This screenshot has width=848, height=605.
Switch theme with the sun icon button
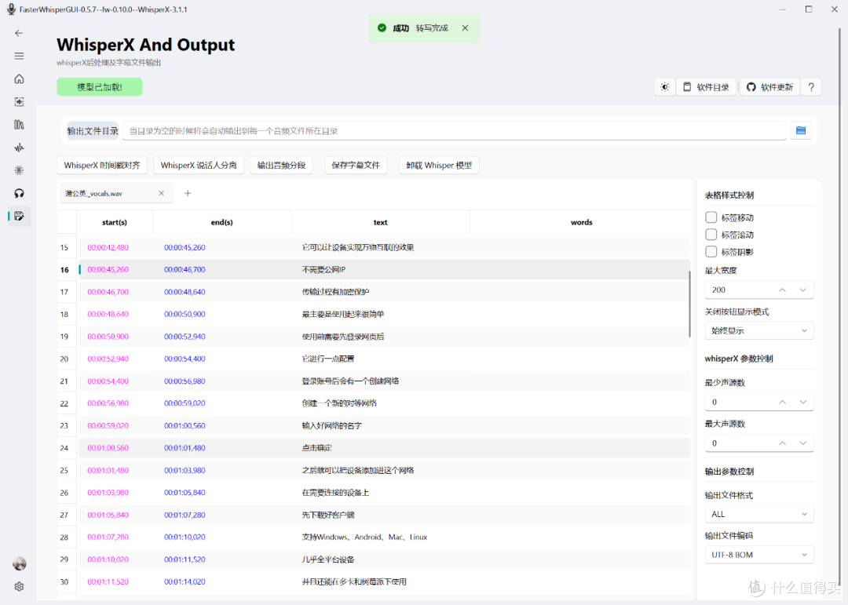(665, 87)
